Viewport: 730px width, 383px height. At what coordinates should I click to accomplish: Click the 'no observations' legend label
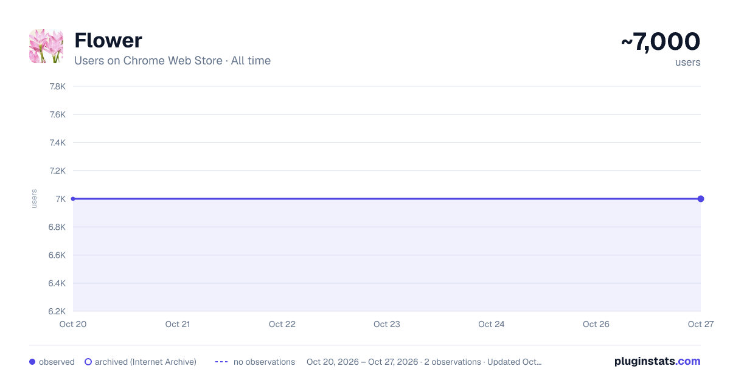click(264, 362)
